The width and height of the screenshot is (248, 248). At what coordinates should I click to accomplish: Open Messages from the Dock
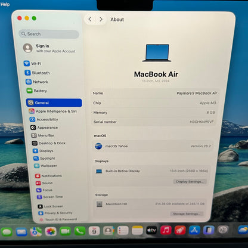tap(7, 232)
